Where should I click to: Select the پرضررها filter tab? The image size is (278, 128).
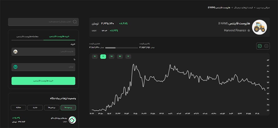[52, 108]
